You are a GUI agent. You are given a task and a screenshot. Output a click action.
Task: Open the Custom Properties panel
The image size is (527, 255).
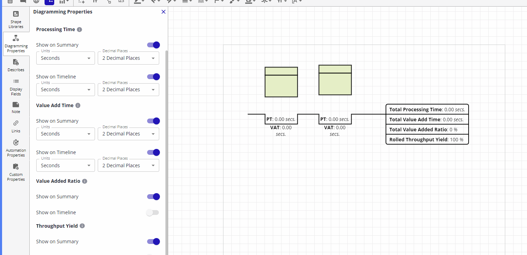[x=16, y=172]
